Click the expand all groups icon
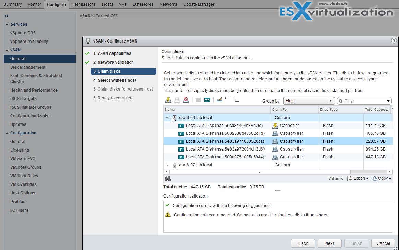The height and width of the screenshot is (250, 399). [236, 99]
